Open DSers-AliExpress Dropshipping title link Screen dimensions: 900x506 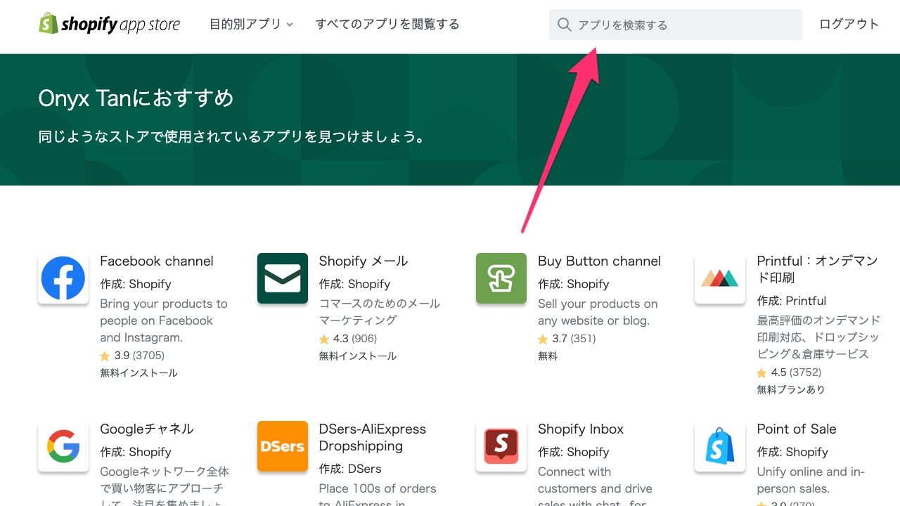[x=373, y=437]
